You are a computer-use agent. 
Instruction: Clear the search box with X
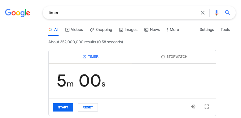tap(203, 13)
